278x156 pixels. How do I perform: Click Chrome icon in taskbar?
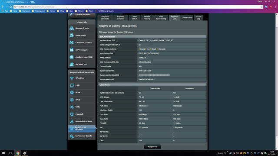[x=17, y=153]
